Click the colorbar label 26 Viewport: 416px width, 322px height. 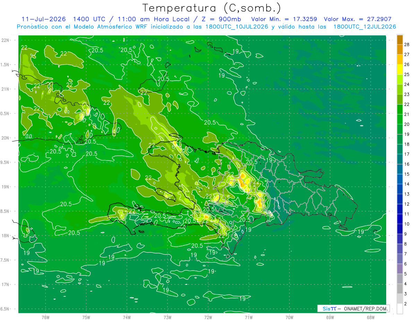click(407, 65)
